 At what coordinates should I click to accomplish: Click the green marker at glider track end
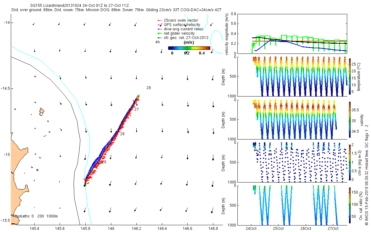[139, 95]
